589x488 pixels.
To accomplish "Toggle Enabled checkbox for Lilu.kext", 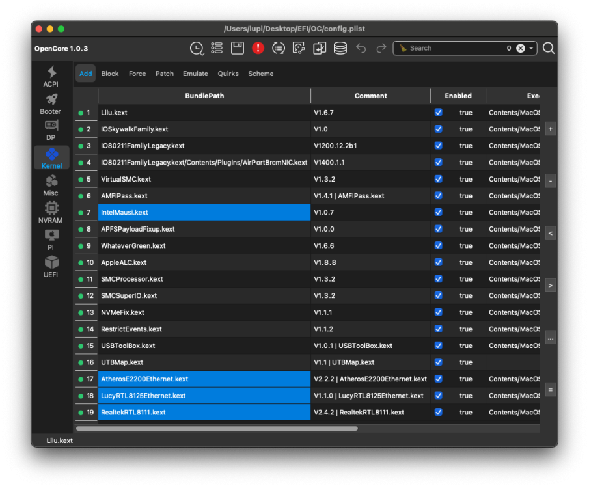I will click(x=439, y=113).
